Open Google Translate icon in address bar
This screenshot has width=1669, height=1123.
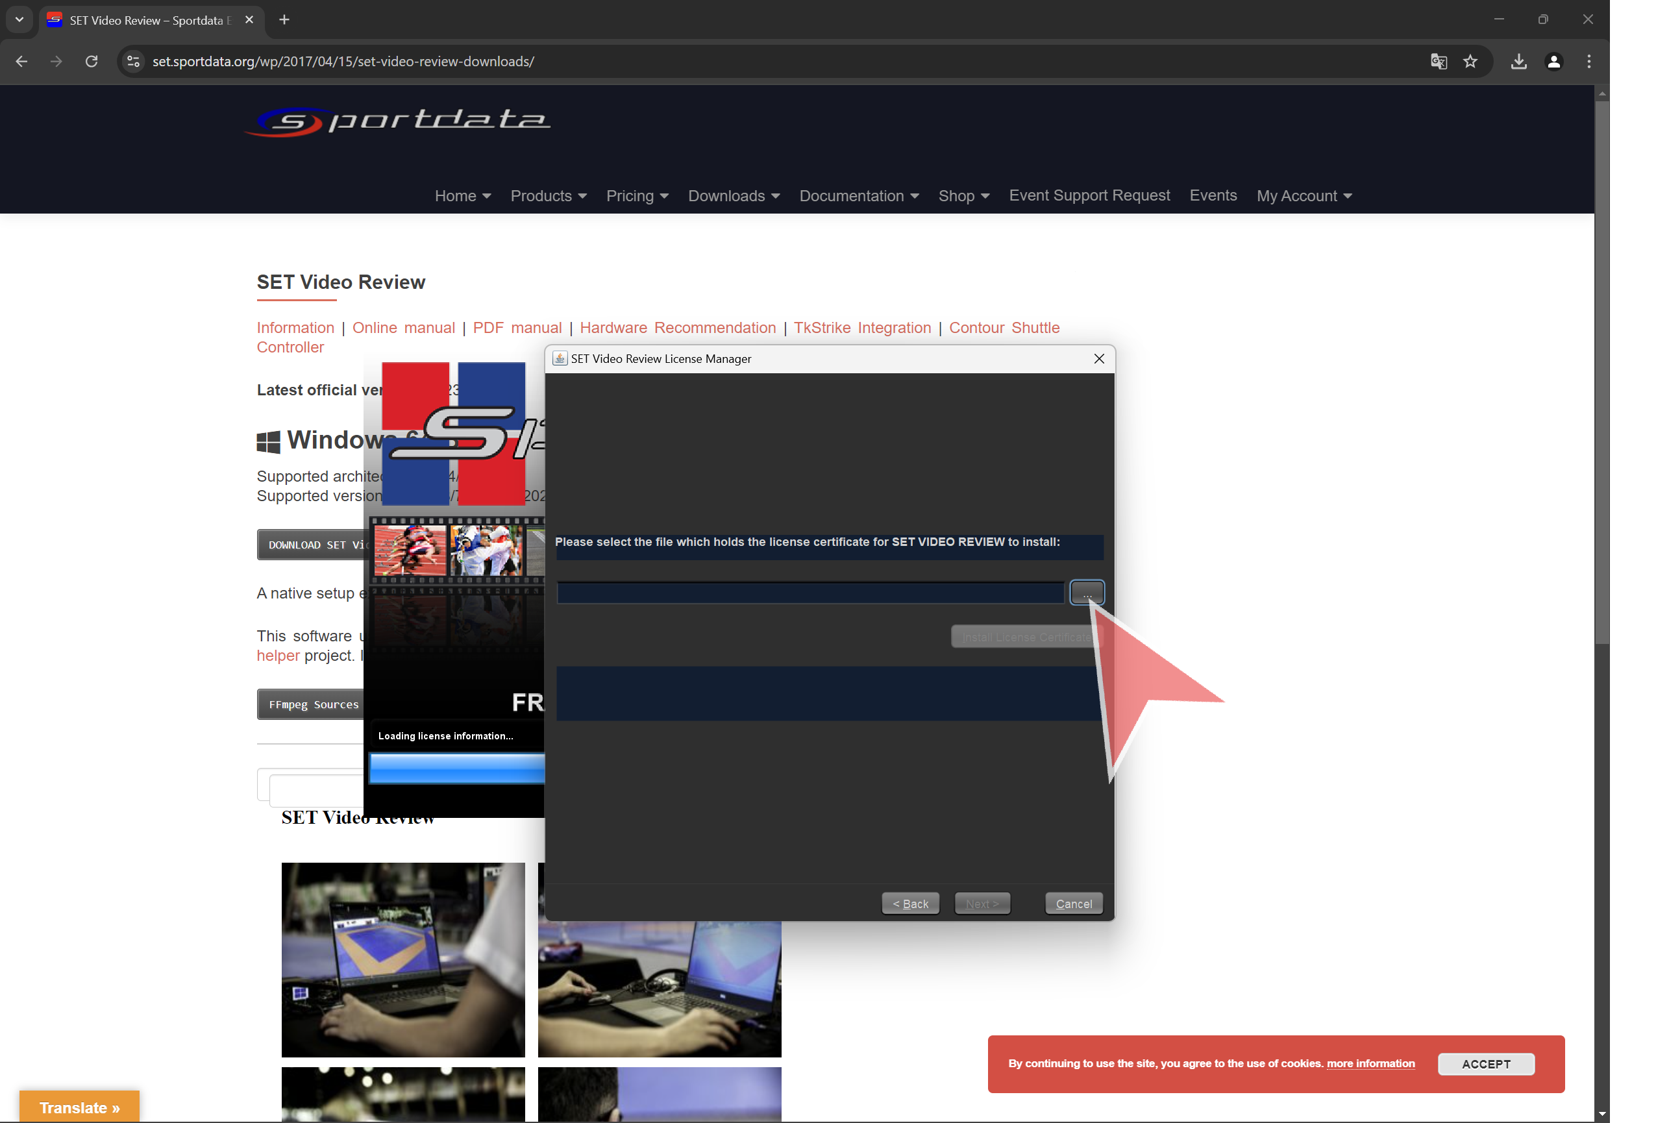(1439, 62)
